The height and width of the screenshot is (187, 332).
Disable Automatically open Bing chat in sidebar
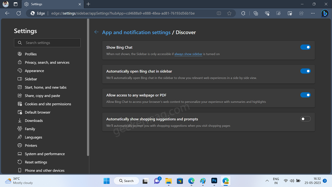[305, 71]
